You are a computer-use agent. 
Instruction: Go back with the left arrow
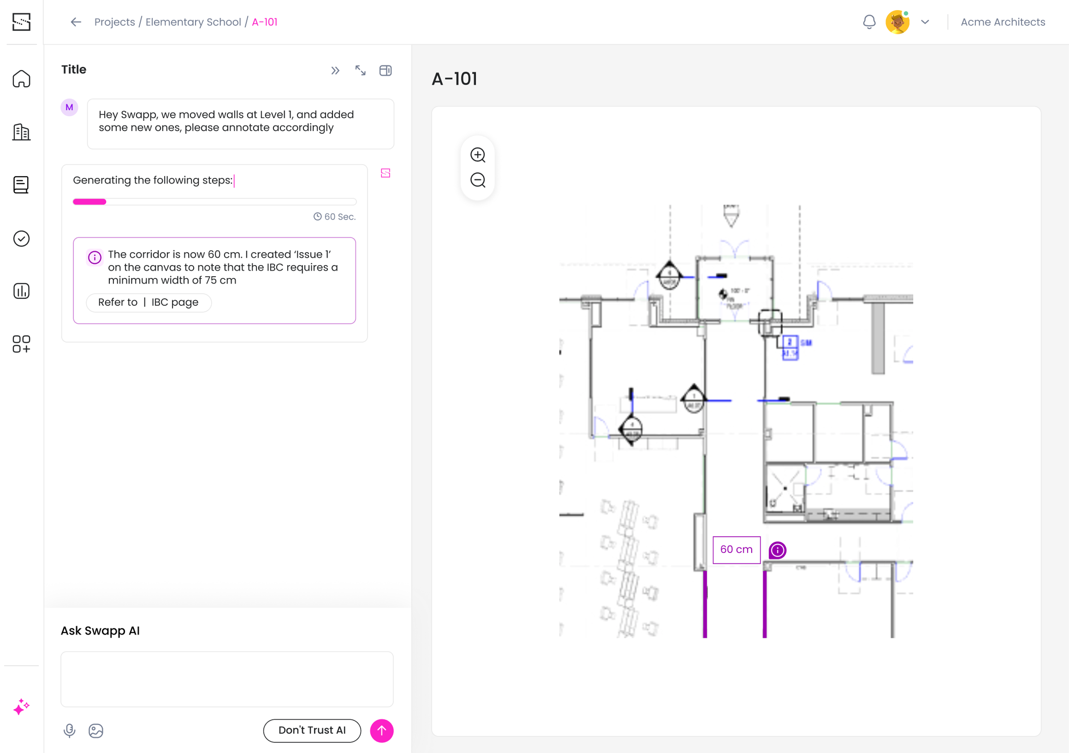pyautogui.click(x=76, y=22)
